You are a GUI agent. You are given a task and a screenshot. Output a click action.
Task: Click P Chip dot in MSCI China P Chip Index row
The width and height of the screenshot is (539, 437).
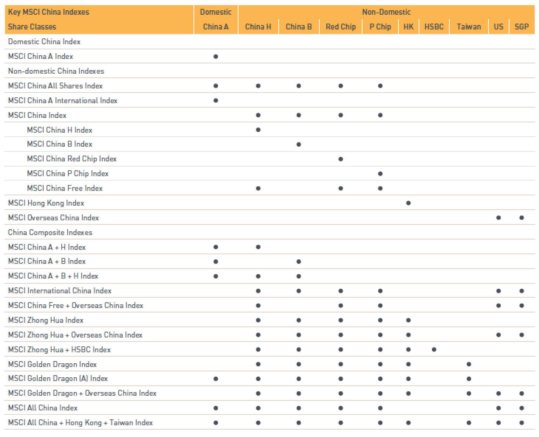coord(380,174)
